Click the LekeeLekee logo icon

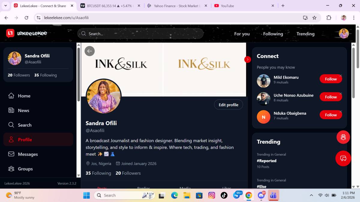click(10, 33)
